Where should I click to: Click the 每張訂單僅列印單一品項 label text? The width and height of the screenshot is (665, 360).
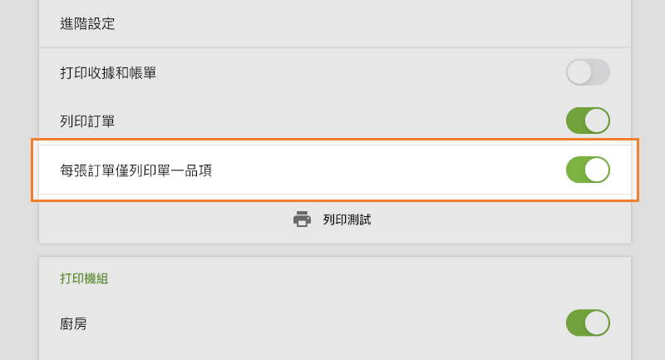[135, 170]
